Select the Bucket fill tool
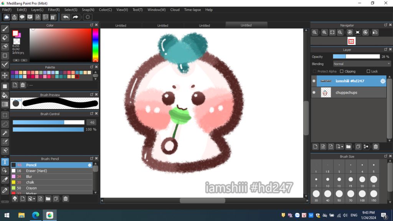This screenshot has height=221, width=393. 5,95
